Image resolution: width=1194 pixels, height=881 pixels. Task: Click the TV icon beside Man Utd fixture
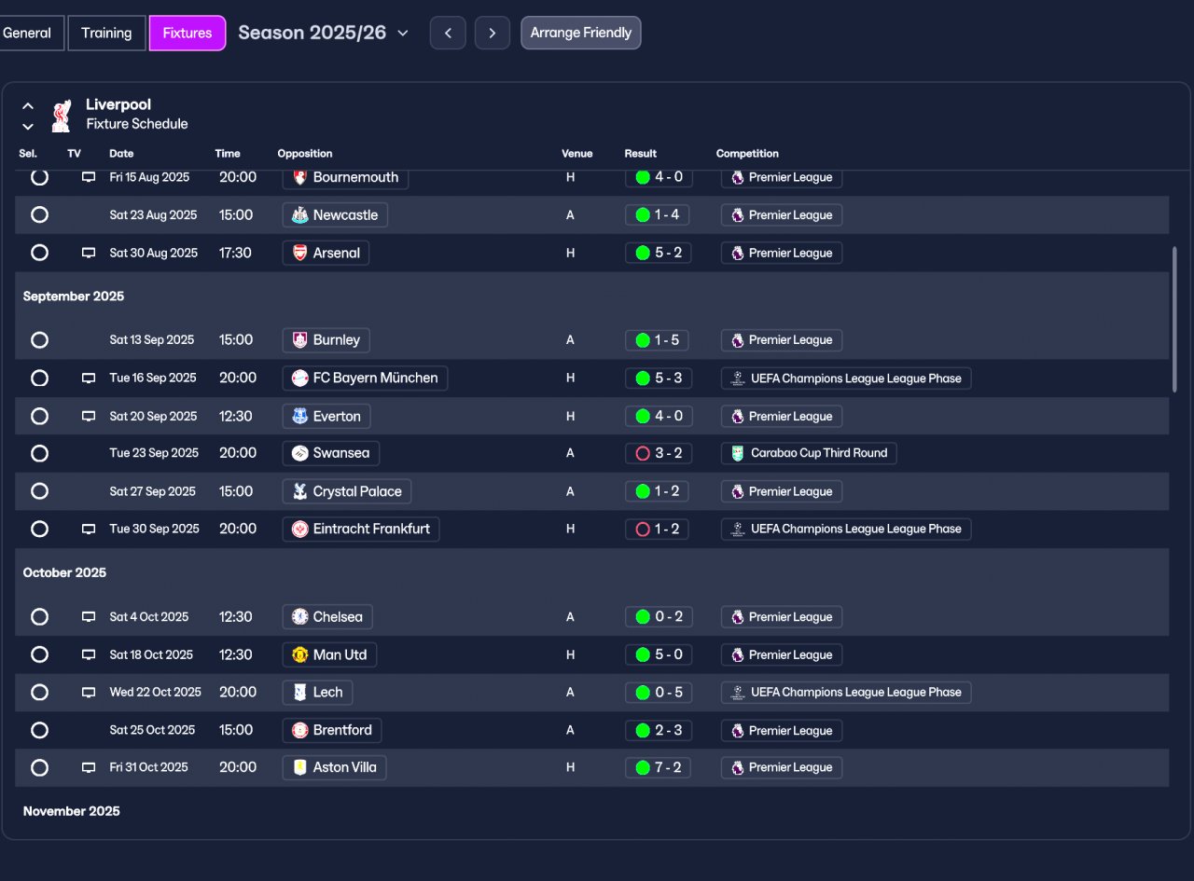89,654
